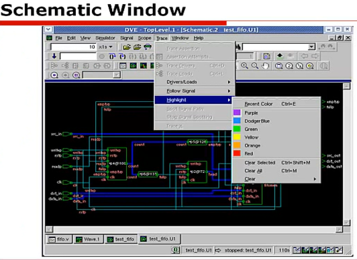Screen dimensions: 357x260
Task: Open the Simulator menu
Action: coord(105,38)
